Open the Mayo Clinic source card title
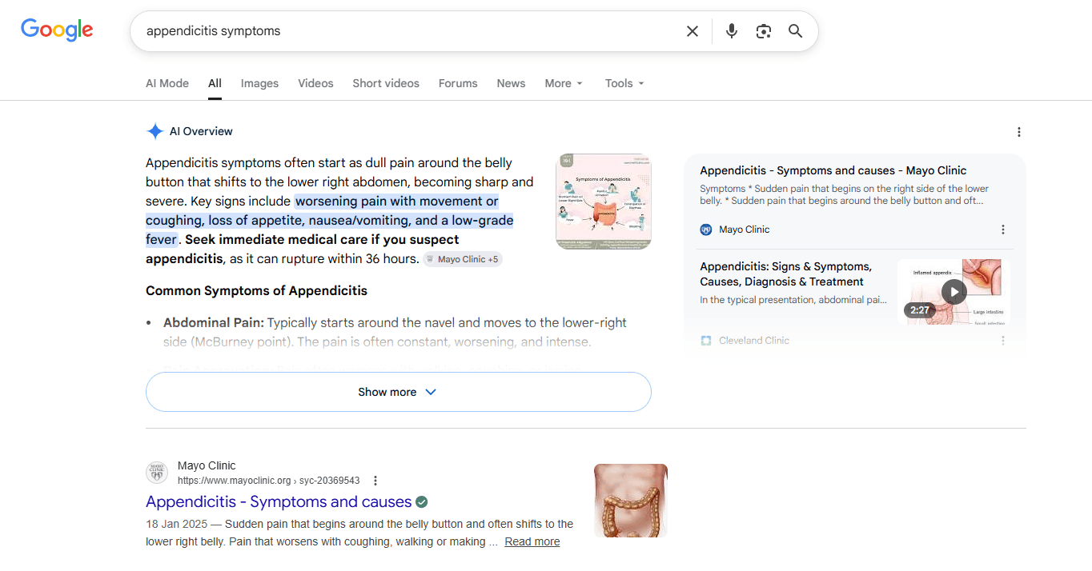The width and height of the screenshot is (1092, 571). point(833,170)
